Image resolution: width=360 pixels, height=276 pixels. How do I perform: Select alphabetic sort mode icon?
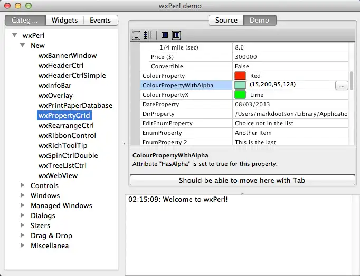(x=147, y=35)
